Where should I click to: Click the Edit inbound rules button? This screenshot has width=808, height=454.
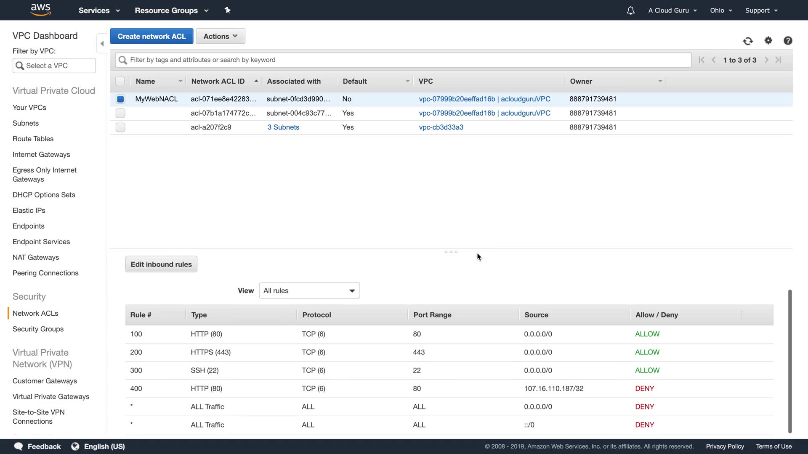pos(161,264)
